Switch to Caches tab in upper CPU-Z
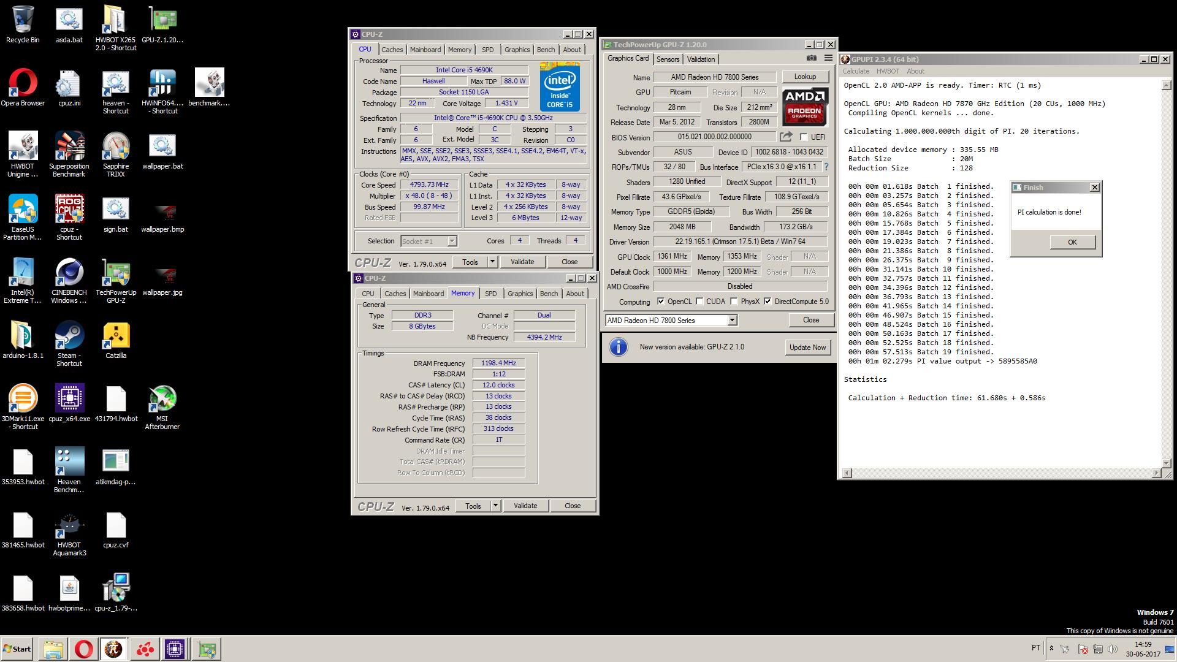This screenshot has width=1177, height=662. pos(392,50)
